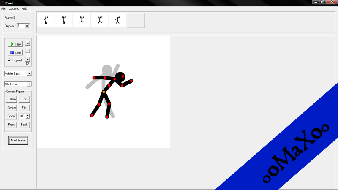The width and height of the screenshot is (338, 190).
Task: Select the second frame thumbnail
Action: pos(64,20)
